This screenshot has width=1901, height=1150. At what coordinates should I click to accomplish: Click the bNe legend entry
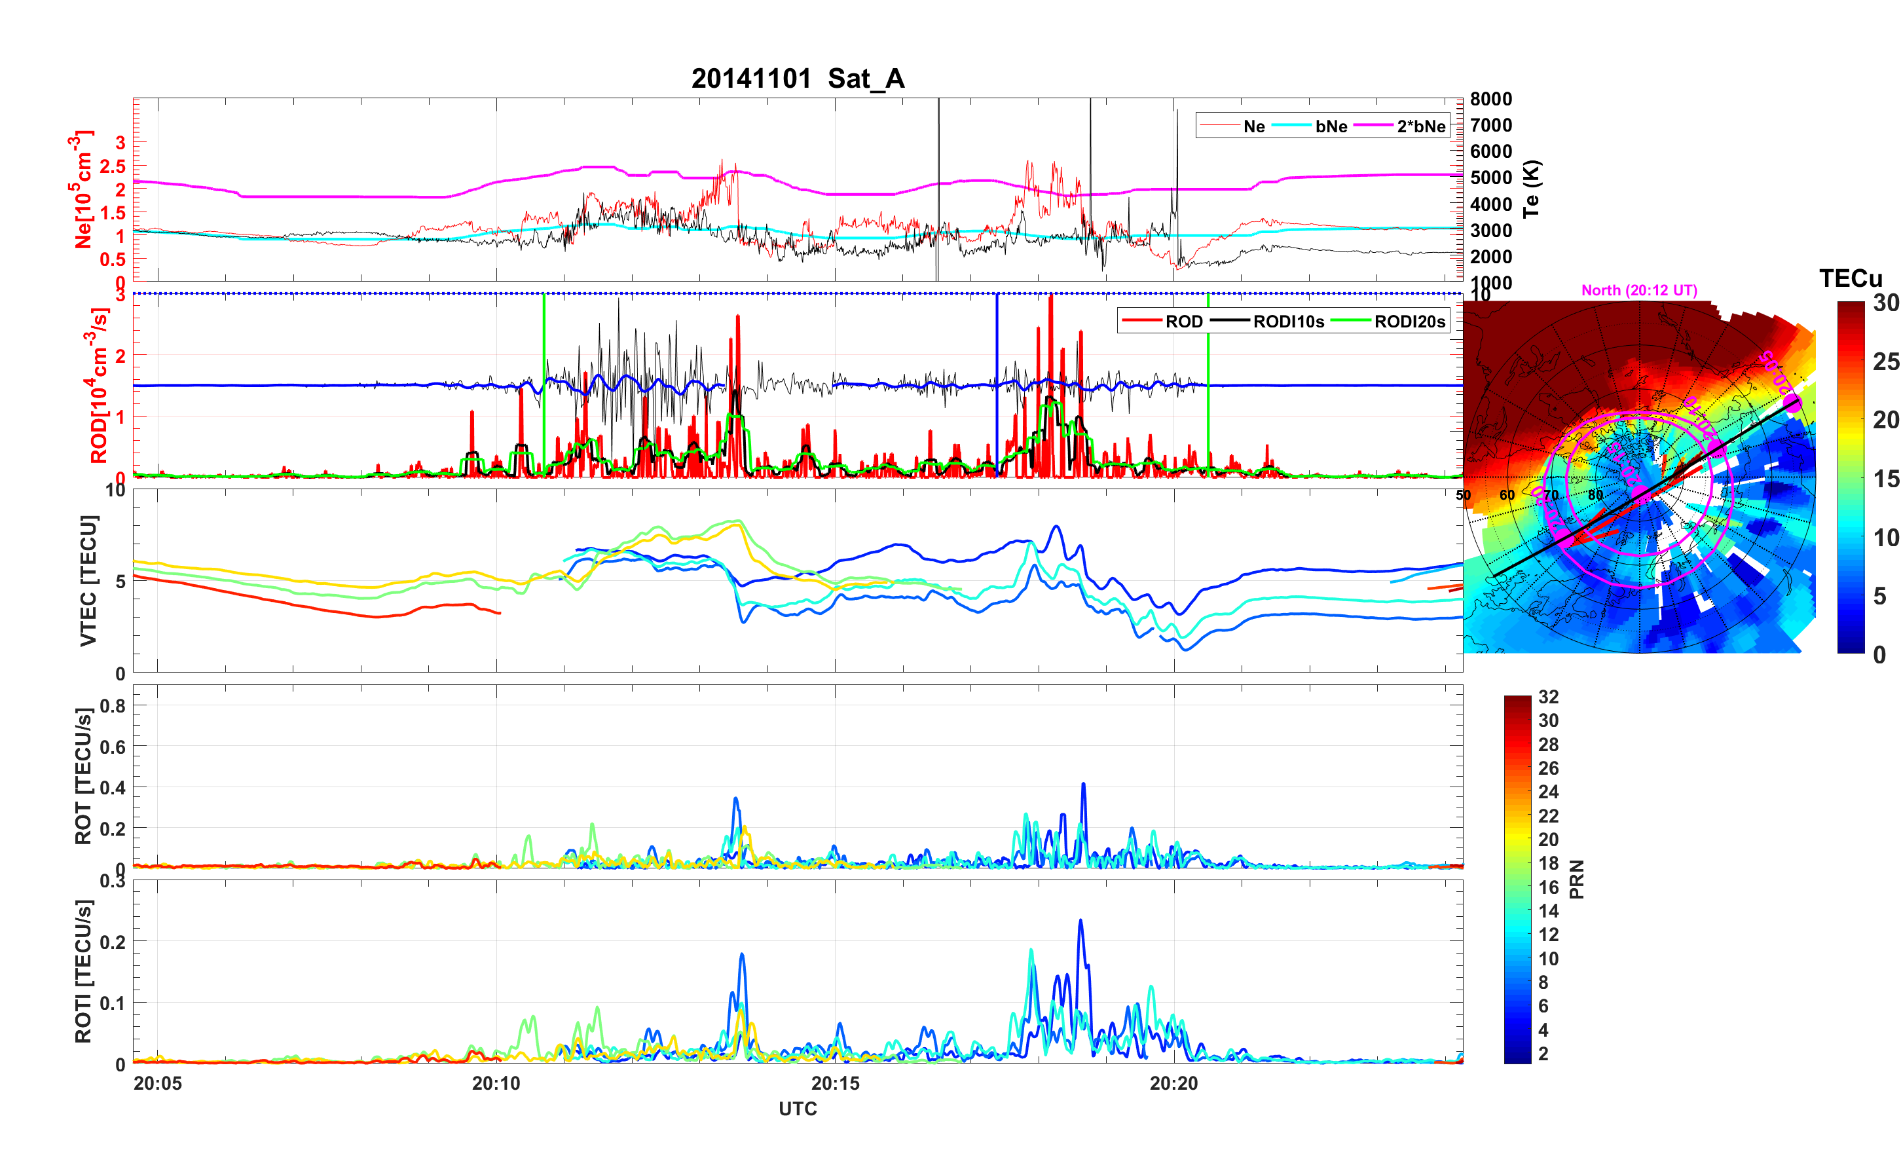coord(1331,126)
